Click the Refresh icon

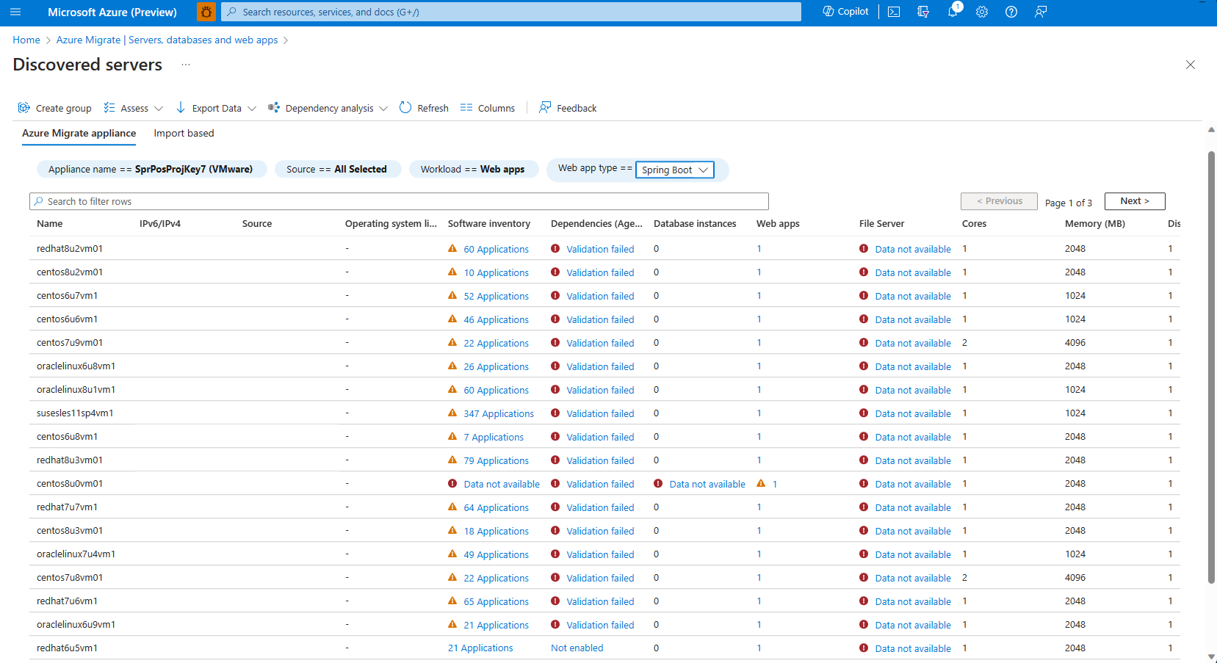tap(405, 107)
